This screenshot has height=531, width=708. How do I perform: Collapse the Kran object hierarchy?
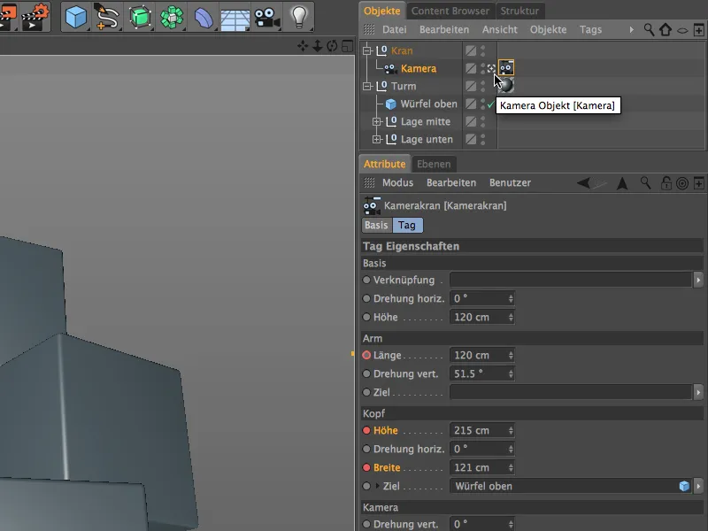[367, 50]
